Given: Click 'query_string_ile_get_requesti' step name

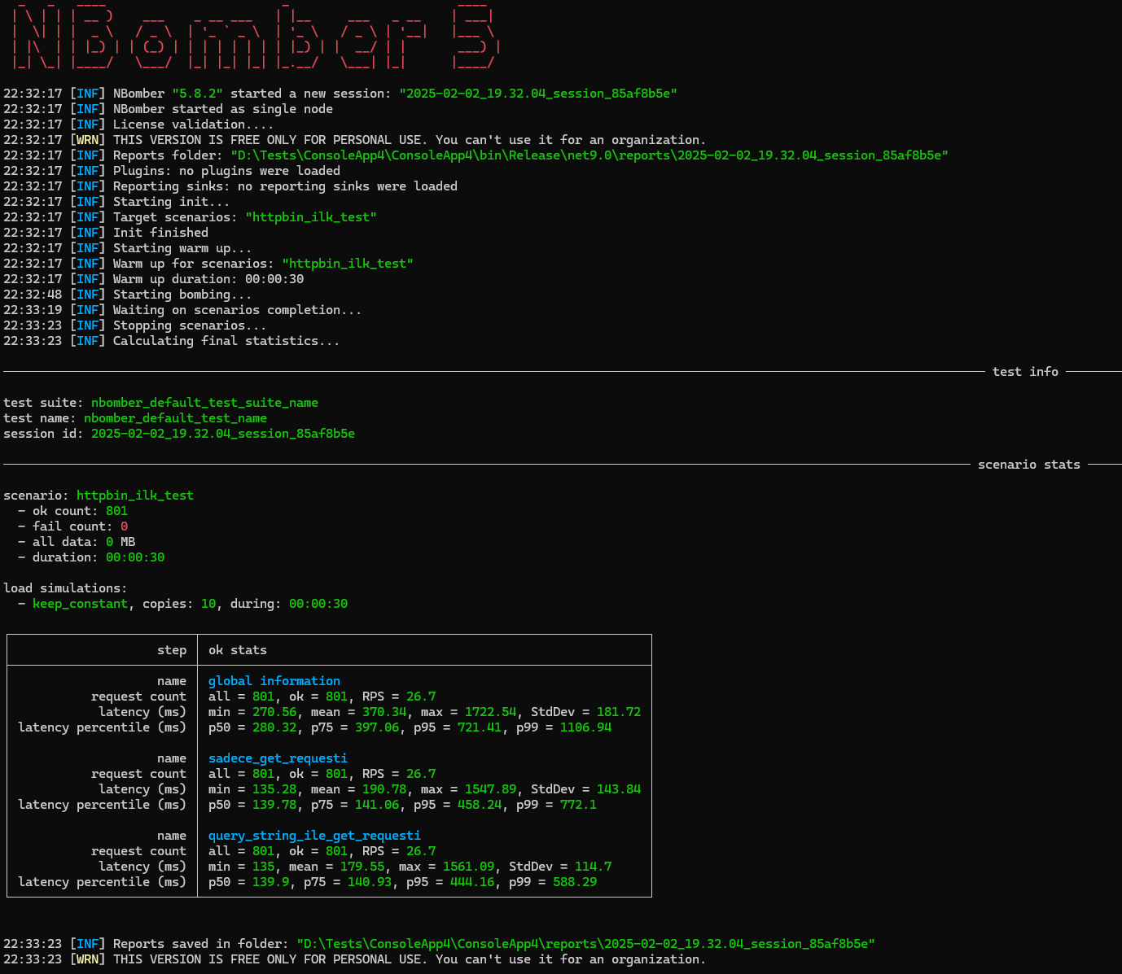Looking at the screenshot, I should (314, 836).
